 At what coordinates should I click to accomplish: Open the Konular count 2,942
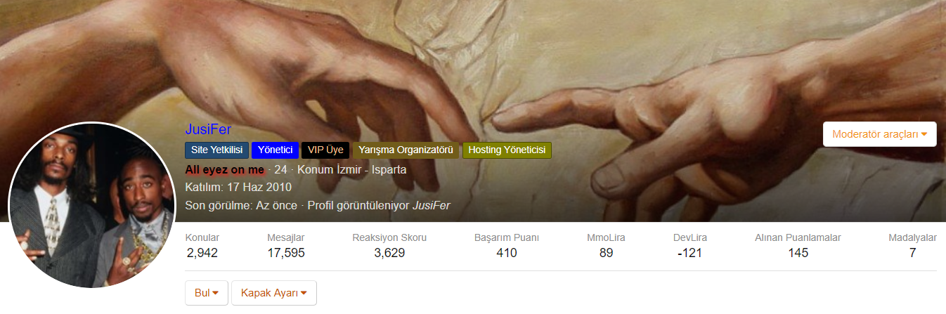202,253
